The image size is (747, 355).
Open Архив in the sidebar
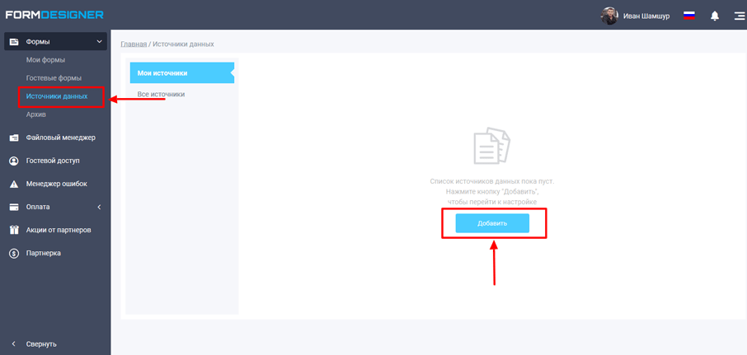pos(36,114)
